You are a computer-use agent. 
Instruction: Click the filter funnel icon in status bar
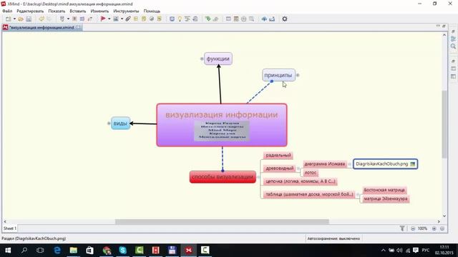[402, 228]
